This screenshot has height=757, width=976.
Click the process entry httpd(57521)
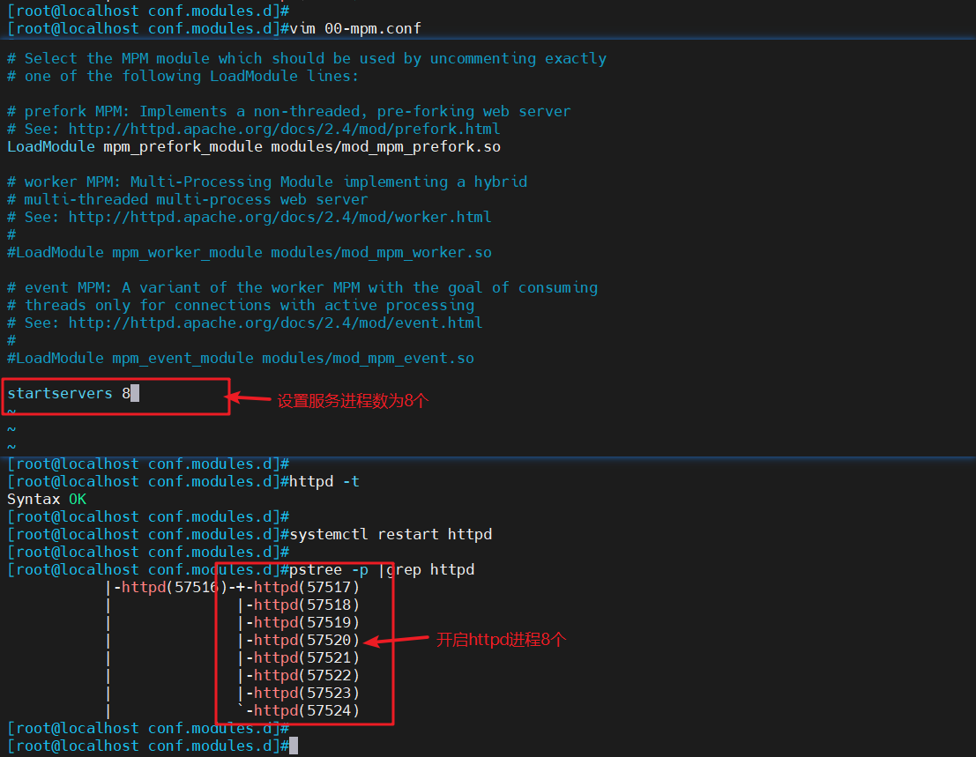tap(307, 657)
